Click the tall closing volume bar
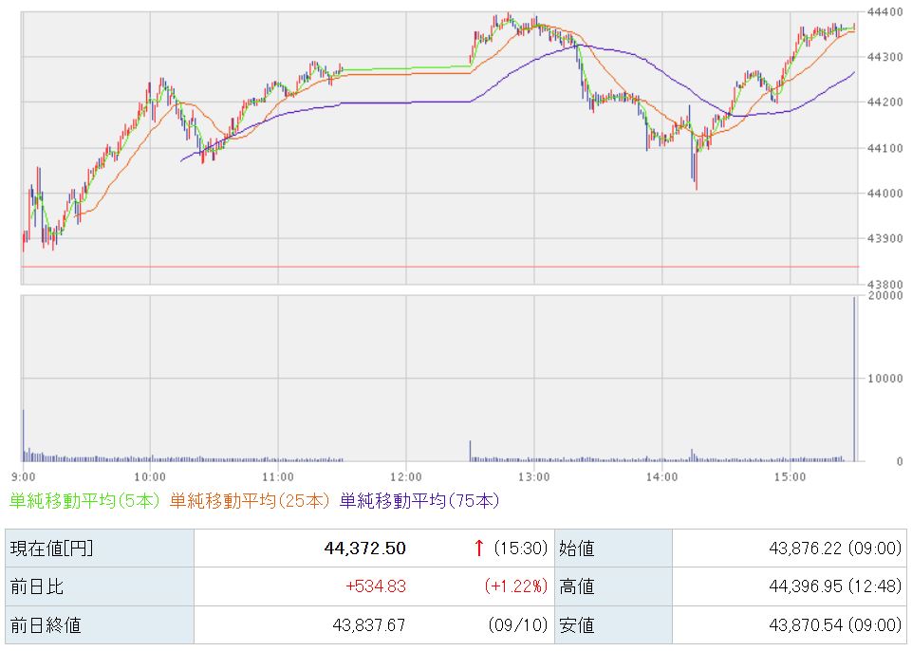Screen dimensions: 912x651 854,379
